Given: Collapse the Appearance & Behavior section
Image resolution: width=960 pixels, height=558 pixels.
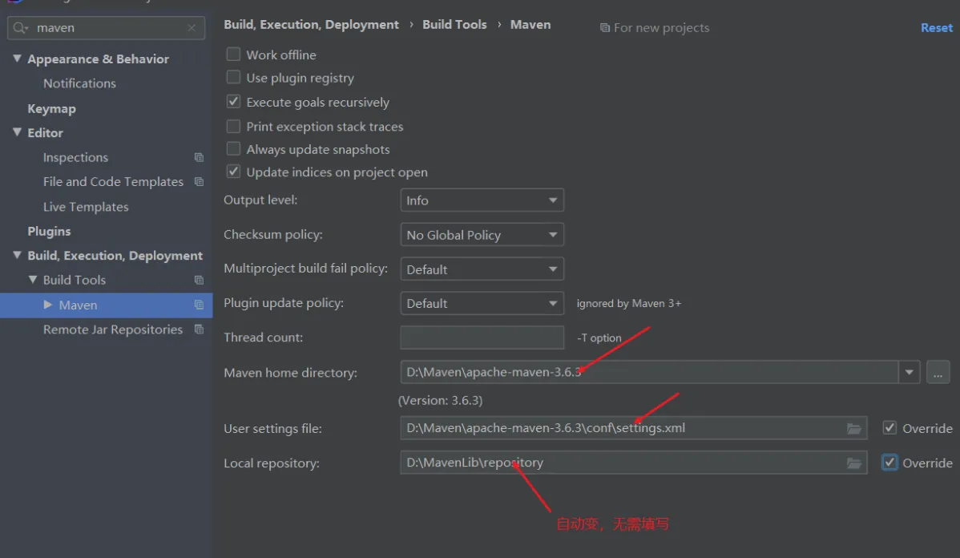Looking at the screenshot, I should tap(17, 59).
